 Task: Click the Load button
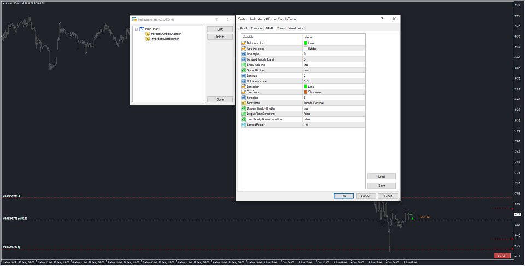point(381,177)
